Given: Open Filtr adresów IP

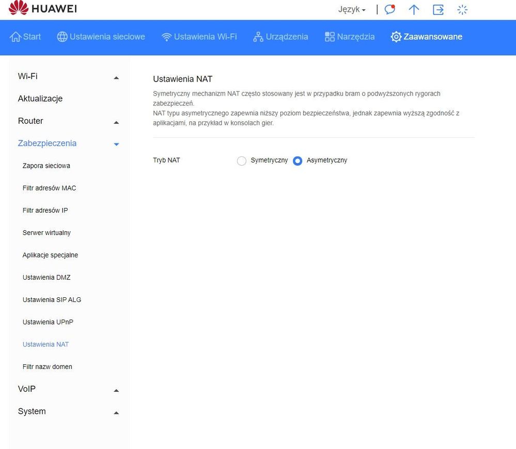Looking at the screenshot, I should click(x=45, y=211).
